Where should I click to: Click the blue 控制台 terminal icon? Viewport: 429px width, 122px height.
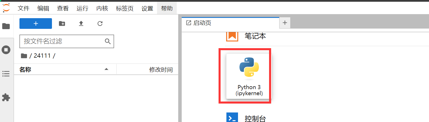pyautogui.click(x=232, y=118)
